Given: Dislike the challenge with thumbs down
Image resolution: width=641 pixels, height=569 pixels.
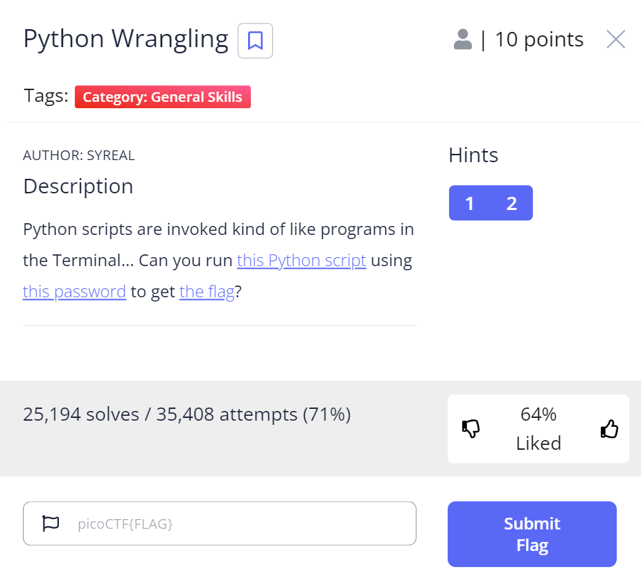Looking at the screenshot, I should coord(471,429).
